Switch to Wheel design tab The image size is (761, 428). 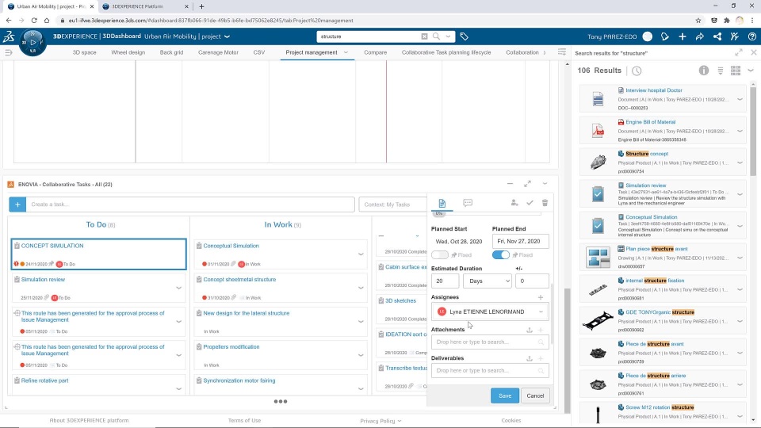pyautogui.click(x=128, y=52)
